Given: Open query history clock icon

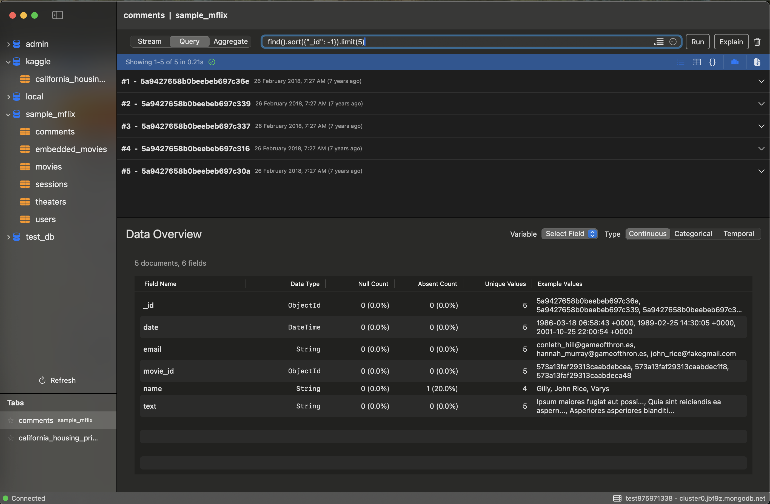Looking at the screenshot, I should [673, 42].
